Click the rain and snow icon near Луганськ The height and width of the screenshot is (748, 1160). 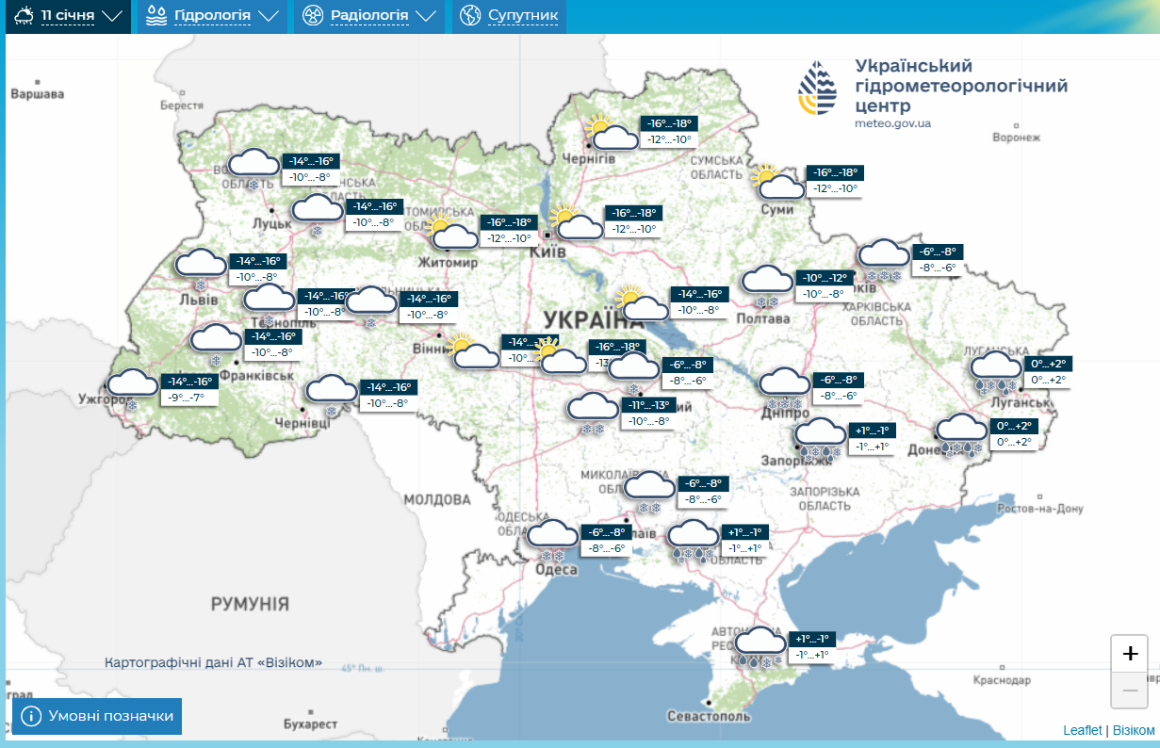click(996, 370)
